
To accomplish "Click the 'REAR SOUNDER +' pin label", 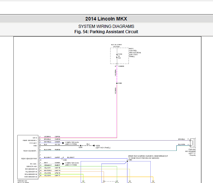I will [x=30, y=140].
